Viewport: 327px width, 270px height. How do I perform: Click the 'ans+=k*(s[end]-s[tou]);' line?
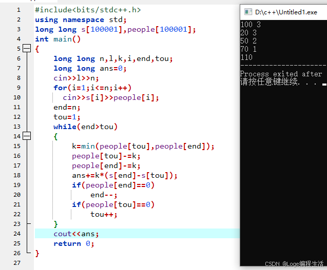pyautogui.click(x=125, y=175)
